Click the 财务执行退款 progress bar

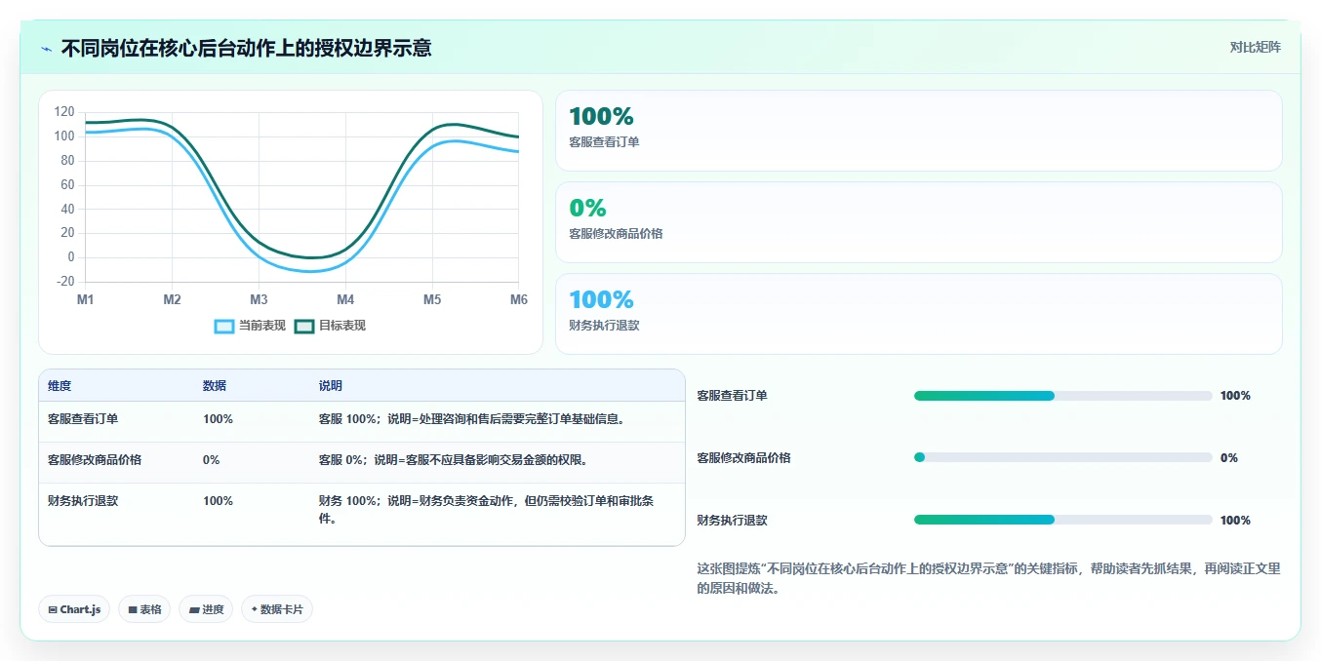[x=1063, y=520]
